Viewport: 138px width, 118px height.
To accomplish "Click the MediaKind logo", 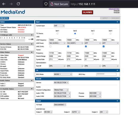I will click(x=13, y=12).
